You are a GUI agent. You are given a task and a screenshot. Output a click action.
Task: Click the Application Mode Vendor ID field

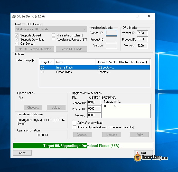[111, 33]
